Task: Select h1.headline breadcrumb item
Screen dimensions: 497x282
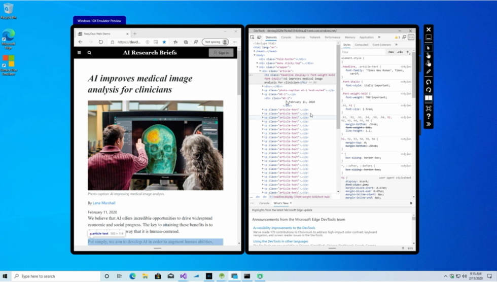Action: 300,197
